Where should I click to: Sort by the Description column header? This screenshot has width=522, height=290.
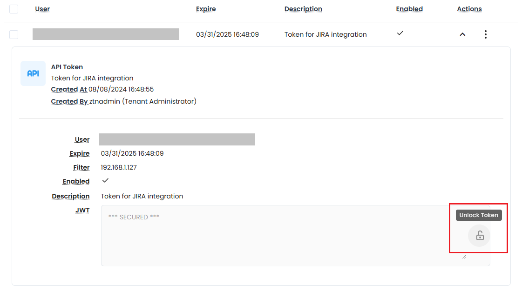click(303, 9)
